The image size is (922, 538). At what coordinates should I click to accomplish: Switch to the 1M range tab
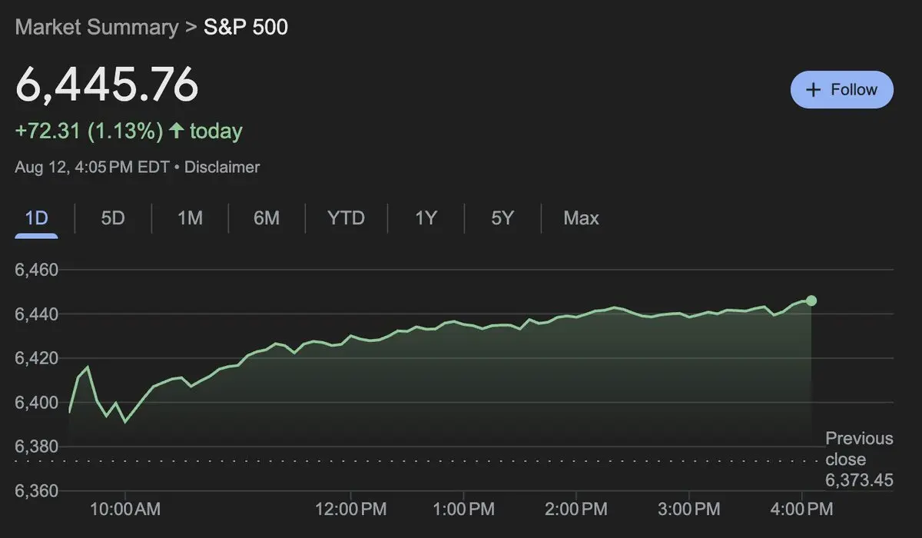[190, 218]
